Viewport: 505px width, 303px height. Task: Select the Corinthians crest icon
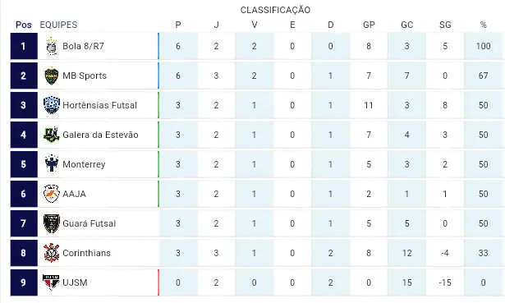(x=52, y=253)
